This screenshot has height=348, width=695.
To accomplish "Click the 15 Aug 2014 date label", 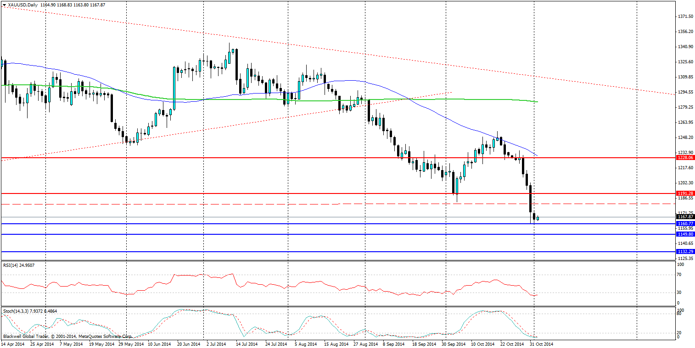I will 336,344.
